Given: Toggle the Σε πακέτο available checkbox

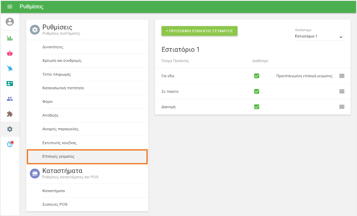Looking at the screenshot, I should click(x=257, y=91).
